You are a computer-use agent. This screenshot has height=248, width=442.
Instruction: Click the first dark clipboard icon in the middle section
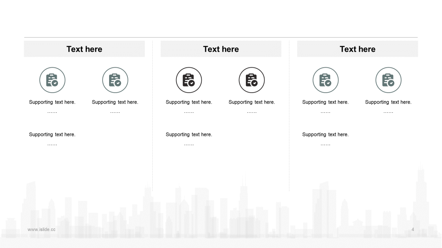(x=189, y=80)
